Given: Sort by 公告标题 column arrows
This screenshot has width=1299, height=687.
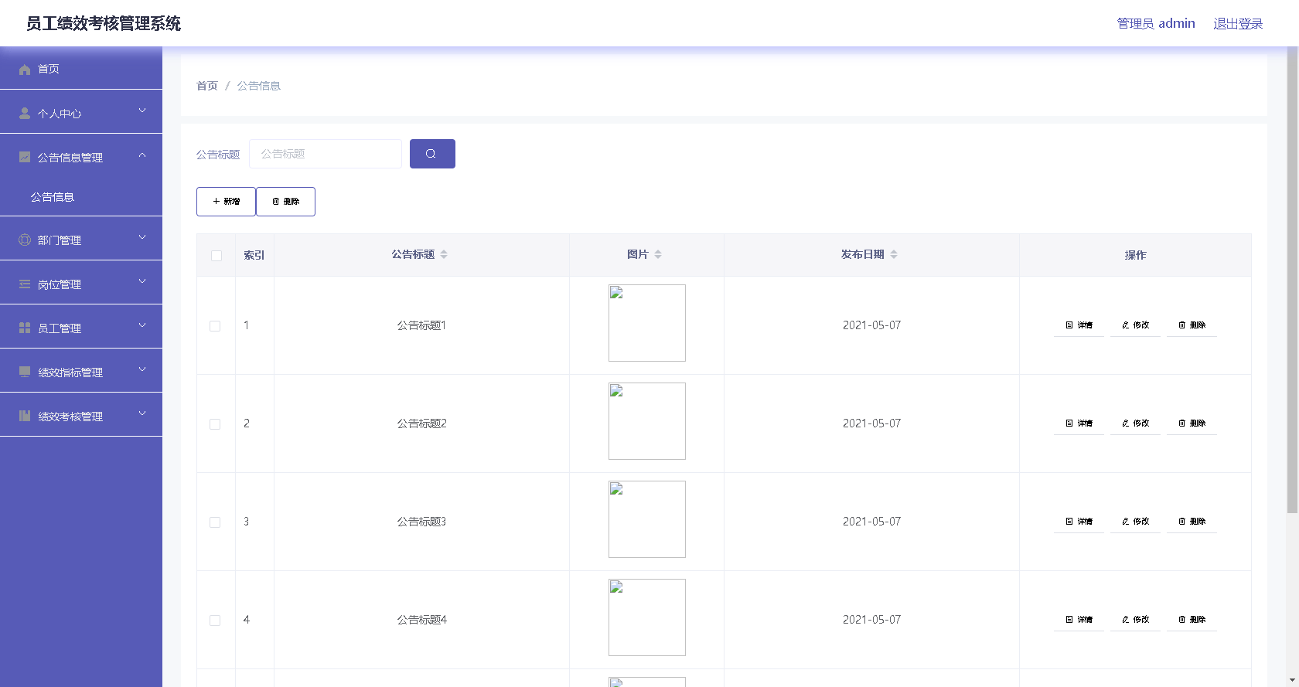Looking at the screenshot, I should [x=444, y=254].
